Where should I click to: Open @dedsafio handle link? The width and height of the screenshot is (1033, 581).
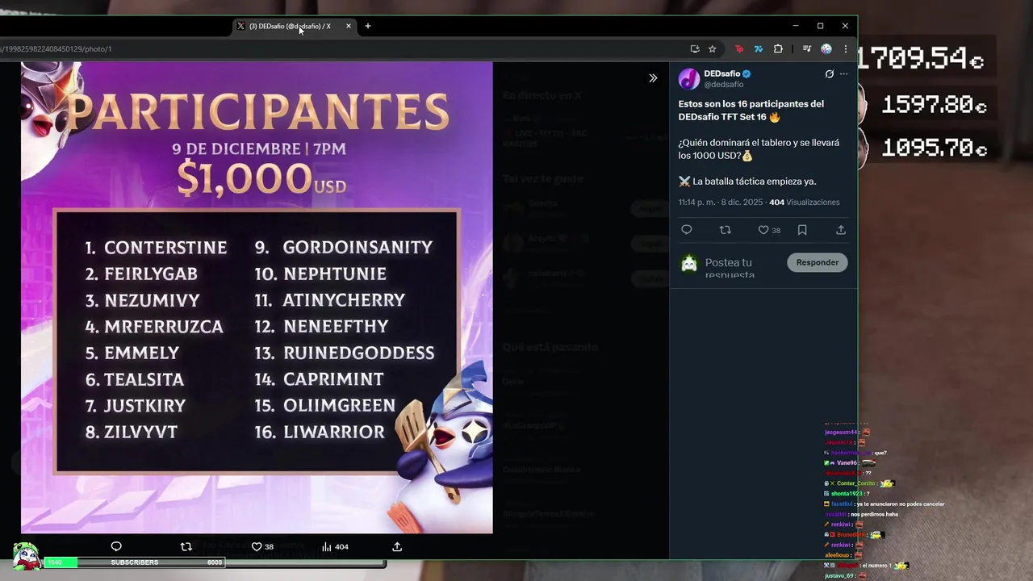point(724,84)
